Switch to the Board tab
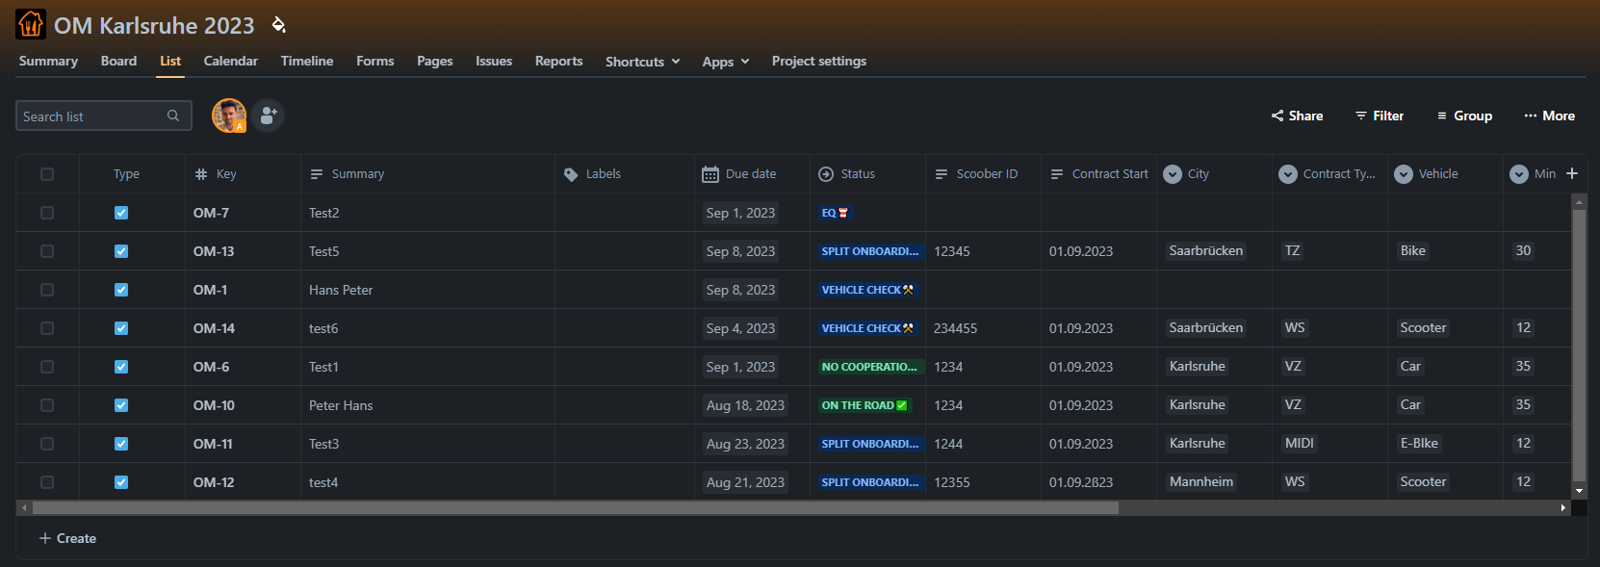Image resolution: width=1600 pixels, height=567 pixels. pos(118,61)
